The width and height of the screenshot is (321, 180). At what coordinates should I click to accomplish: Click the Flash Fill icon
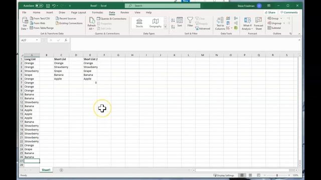click(x=228, y=18)
